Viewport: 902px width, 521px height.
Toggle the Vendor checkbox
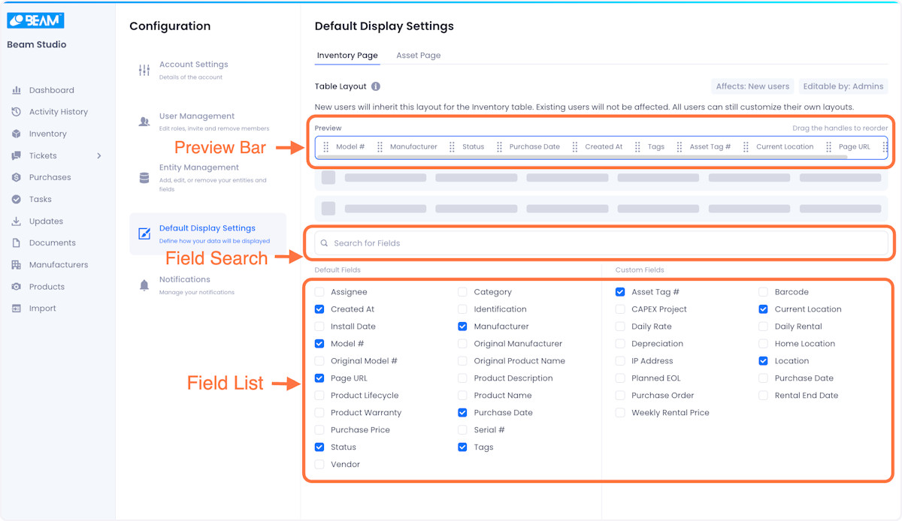pyautogui.click(x=319, y=465)
